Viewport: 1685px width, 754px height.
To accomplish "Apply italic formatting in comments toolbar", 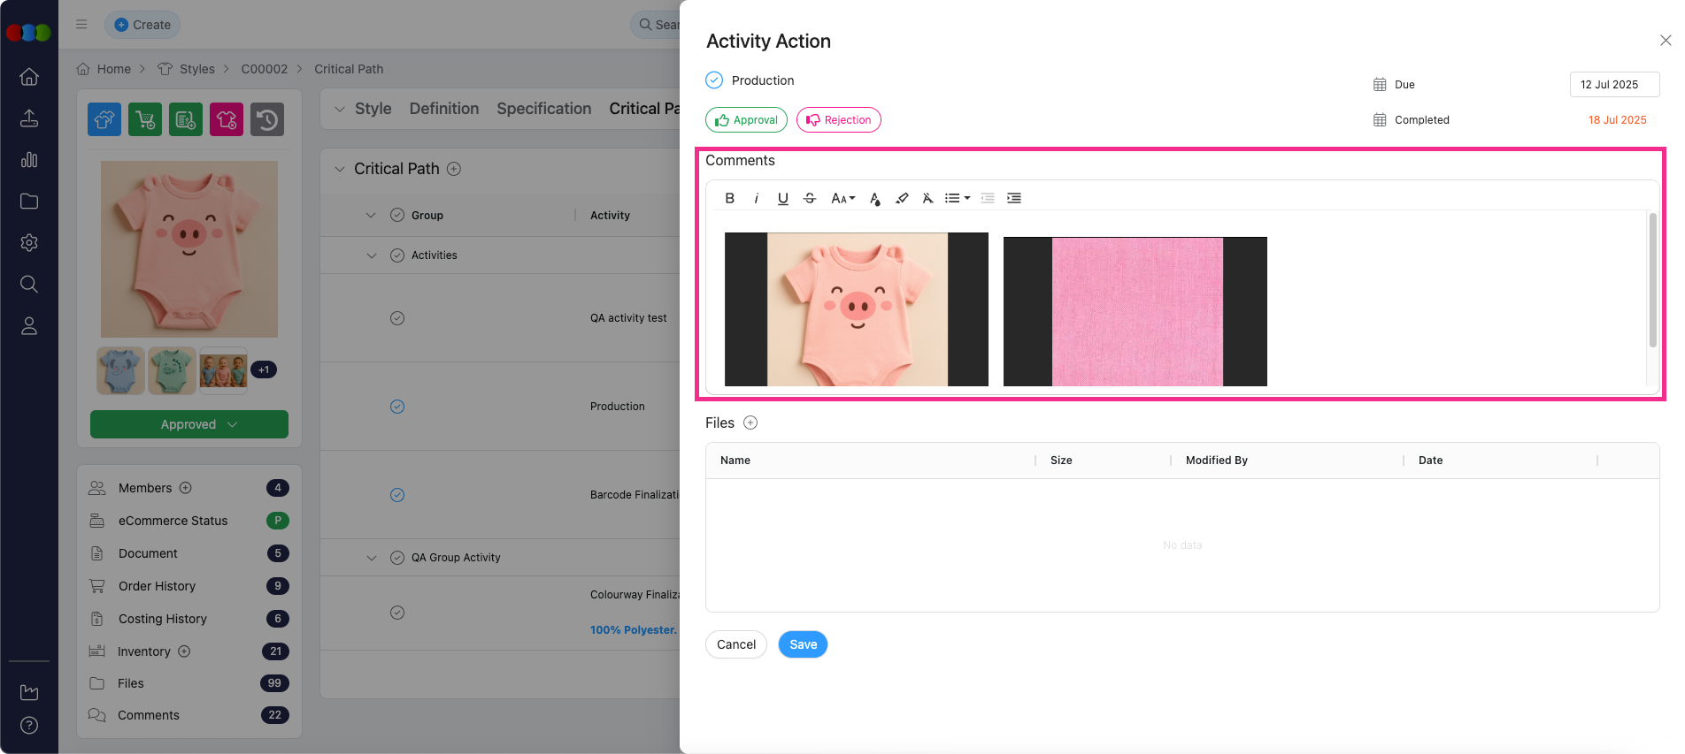I will pyautogui.click(x=756, y=198).
